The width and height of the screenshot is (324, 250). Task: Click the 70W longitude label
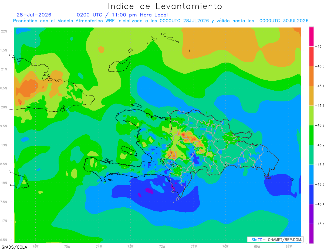coord(225,246)
